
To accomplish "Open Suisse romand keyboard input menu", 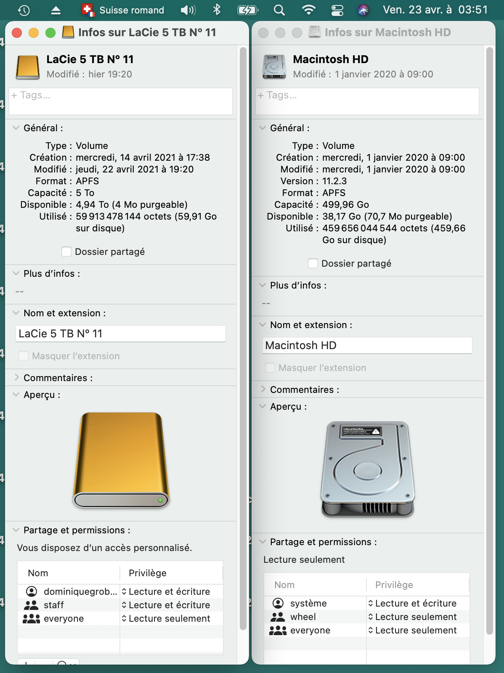I will coord(123,10).
